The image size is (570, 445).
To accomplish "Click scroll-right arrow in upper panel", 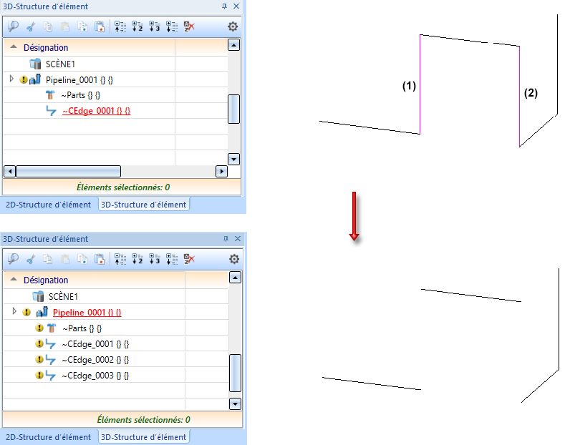I will tap(221, 171).
